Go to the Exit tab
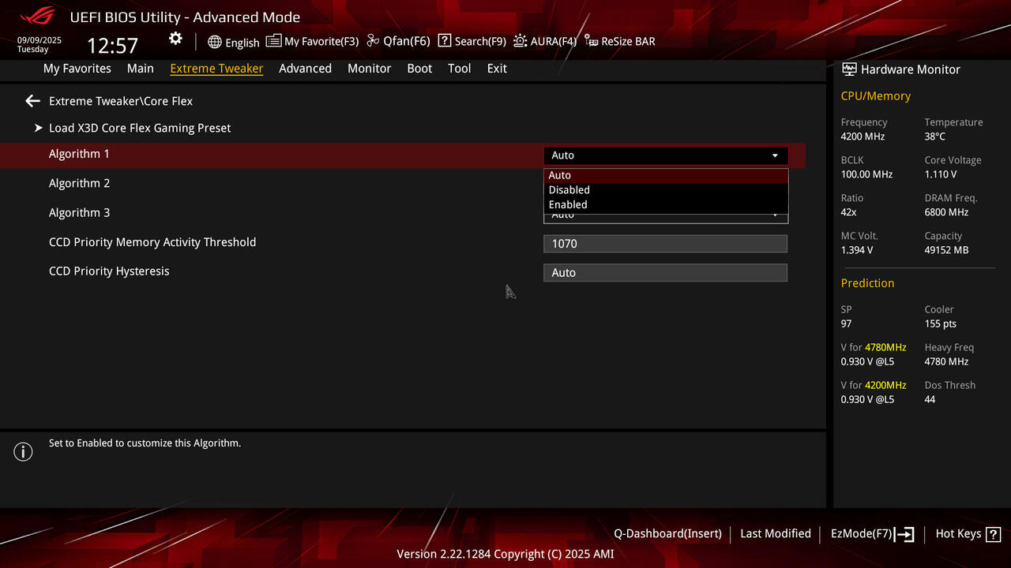 [x=497, y=69]
